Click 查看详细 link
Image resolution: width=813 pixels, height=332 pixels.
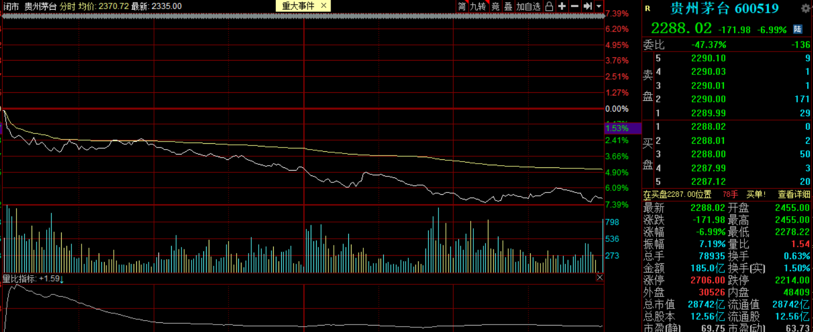click(x=794, y=194)
